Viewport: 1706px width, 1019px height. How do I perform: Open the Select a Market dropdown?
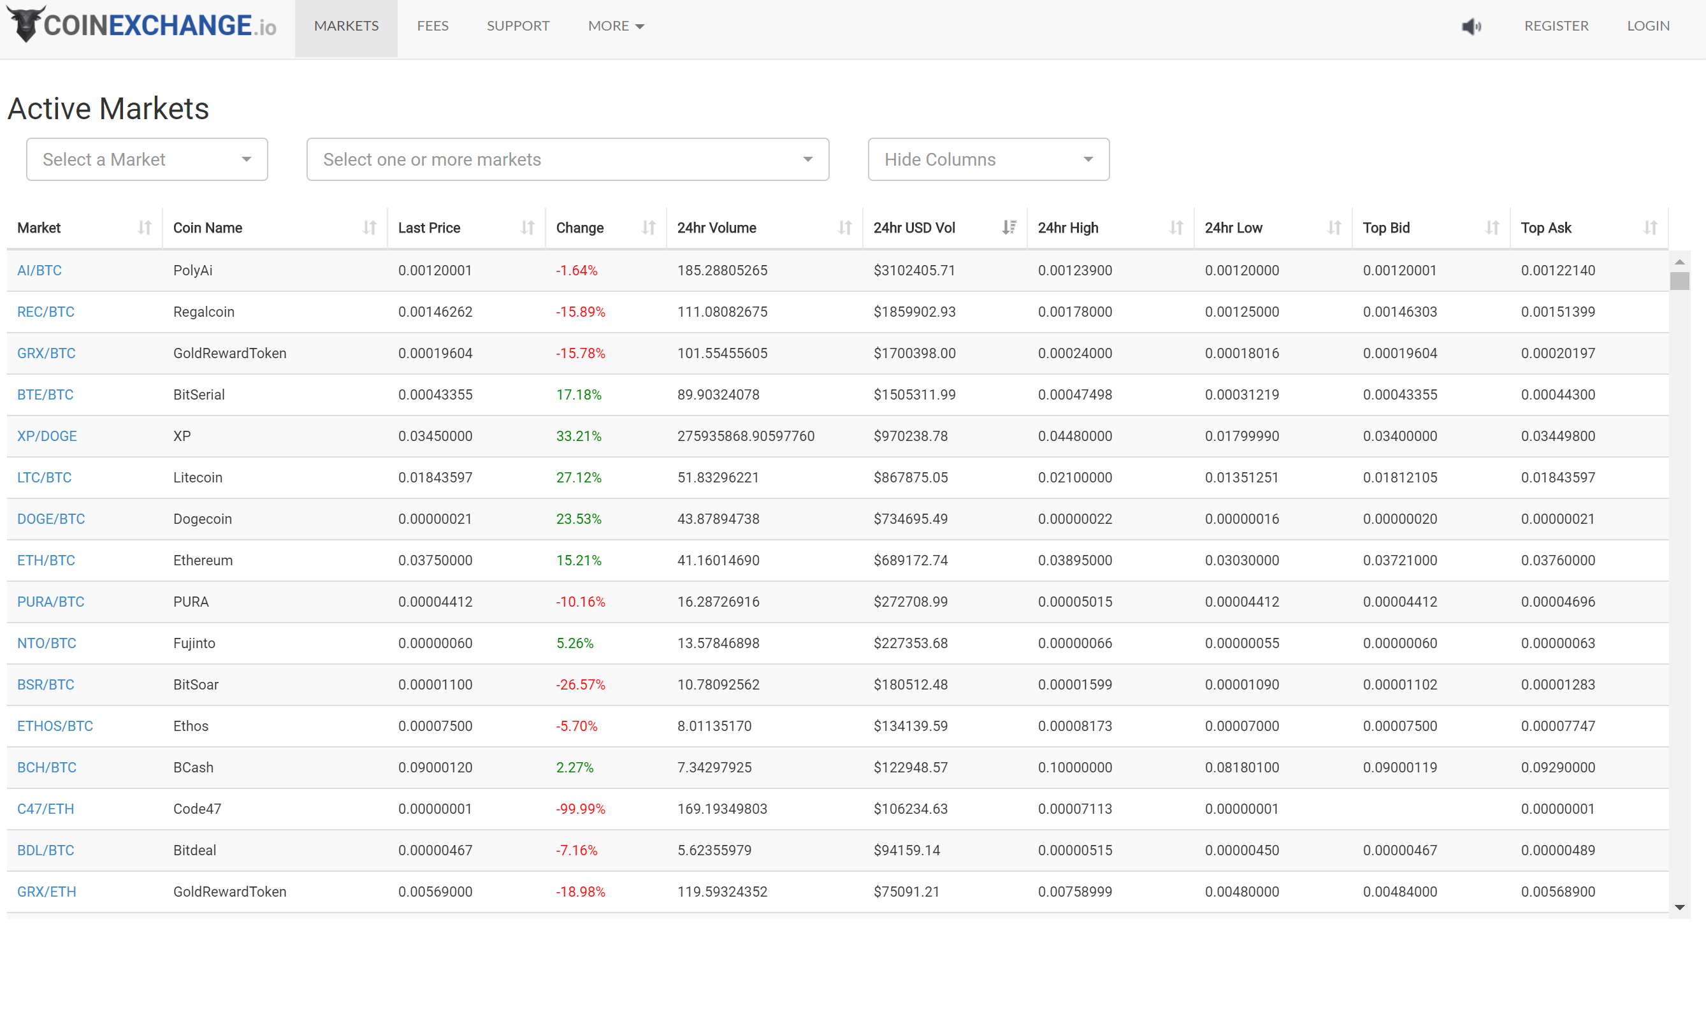(x=147, y=159)
